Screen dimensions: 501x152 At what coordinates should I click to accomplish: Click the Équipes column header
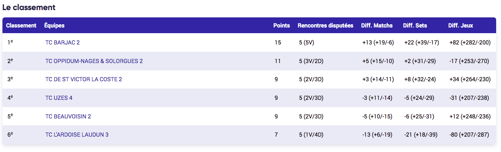click(x=54, y=25)
